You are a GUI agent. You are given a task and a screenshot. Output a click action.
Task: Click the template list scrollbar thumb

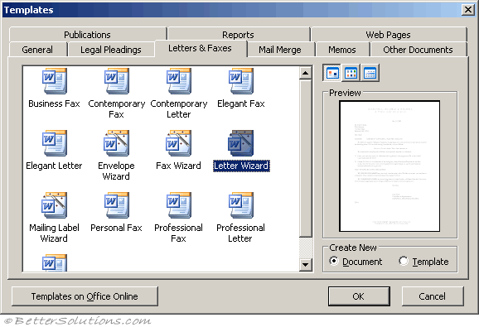[x=305, y=158]
